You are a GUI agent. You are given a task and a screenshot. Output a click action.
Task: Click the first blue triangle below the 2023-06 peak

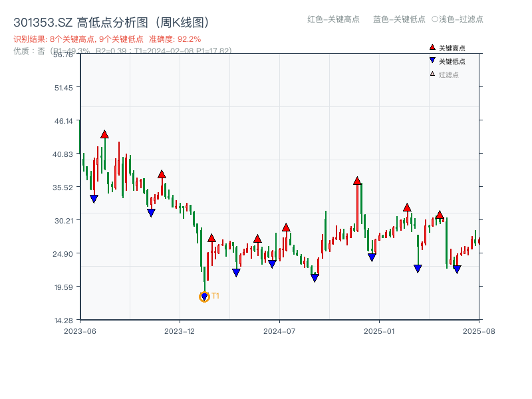(x=93, y=198)
